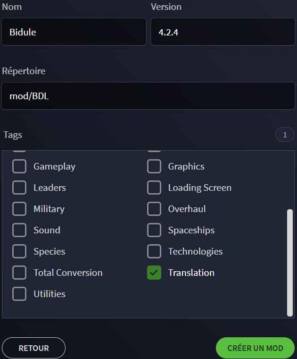Click the Répertoire field with mod/BDL
The width and height of the screenshot is (297, 359).
coord(148,96)
